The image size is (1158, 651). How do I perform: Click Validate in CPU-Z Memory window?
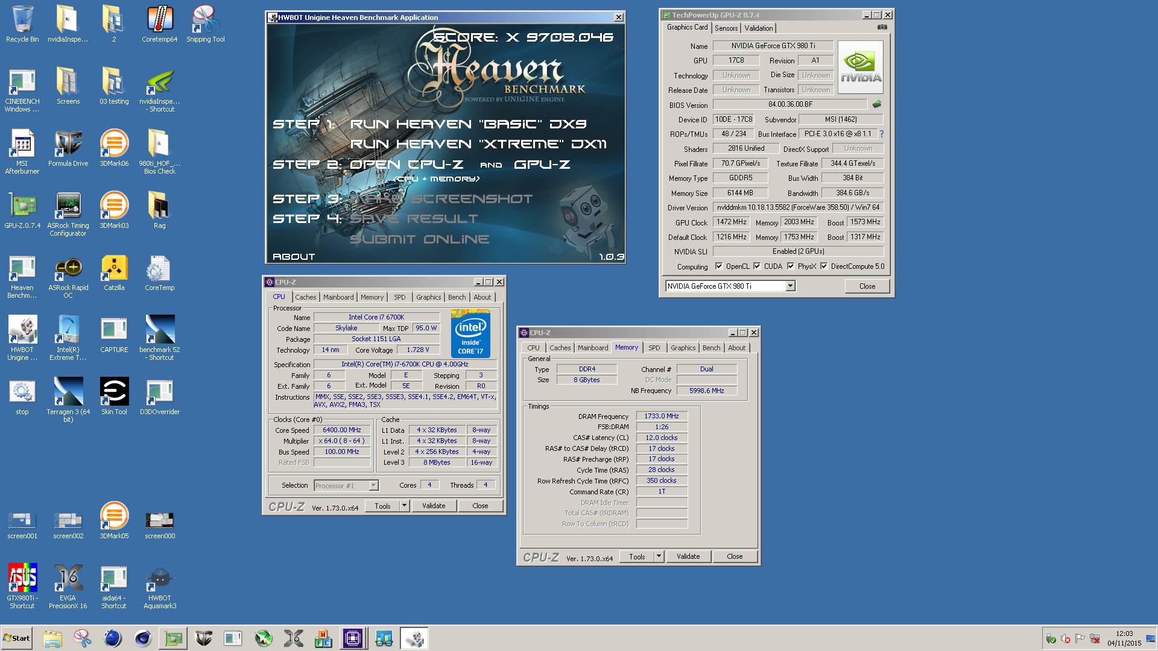tap(688, 556)
